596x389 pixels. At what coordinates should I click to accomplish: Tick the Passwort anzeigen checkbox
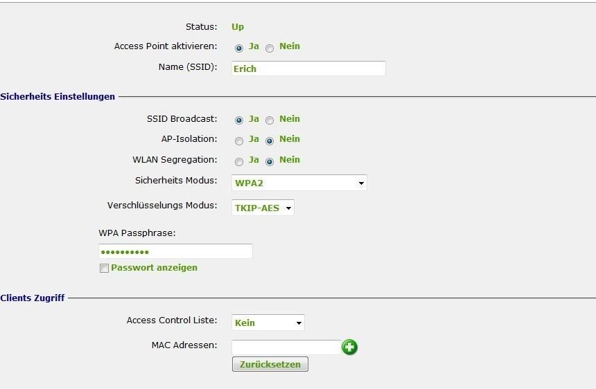tap(104, 269)
